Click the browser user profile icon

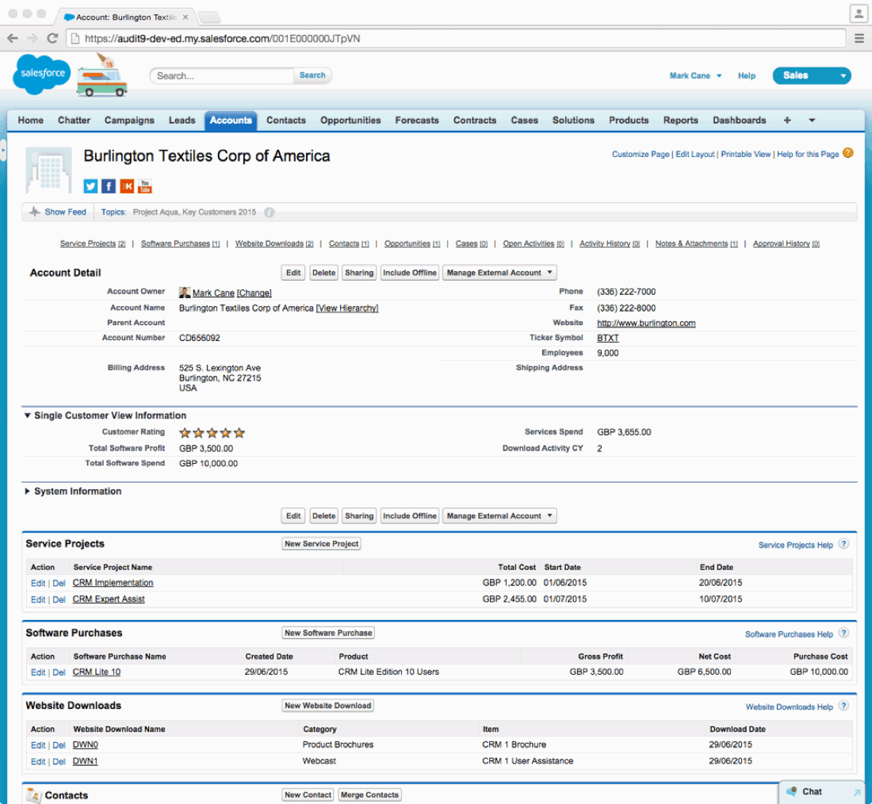859,13
